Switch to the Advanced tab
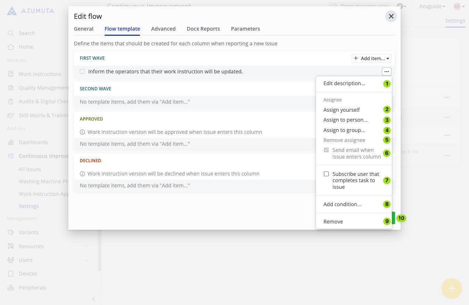This screenshot has width=469, height=305. point(163,29)
